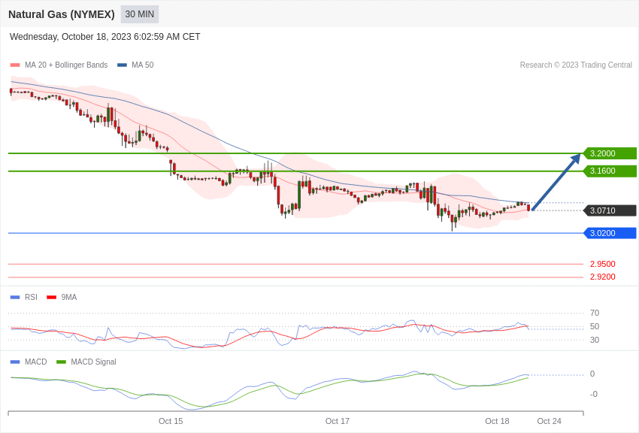Click the Oct 17 date axis label
This screenshot has width=639, height=433.
[x=338, y=421]
